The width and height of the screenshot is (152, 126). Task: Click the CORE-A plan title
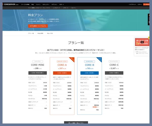click(x=62, y=65)
